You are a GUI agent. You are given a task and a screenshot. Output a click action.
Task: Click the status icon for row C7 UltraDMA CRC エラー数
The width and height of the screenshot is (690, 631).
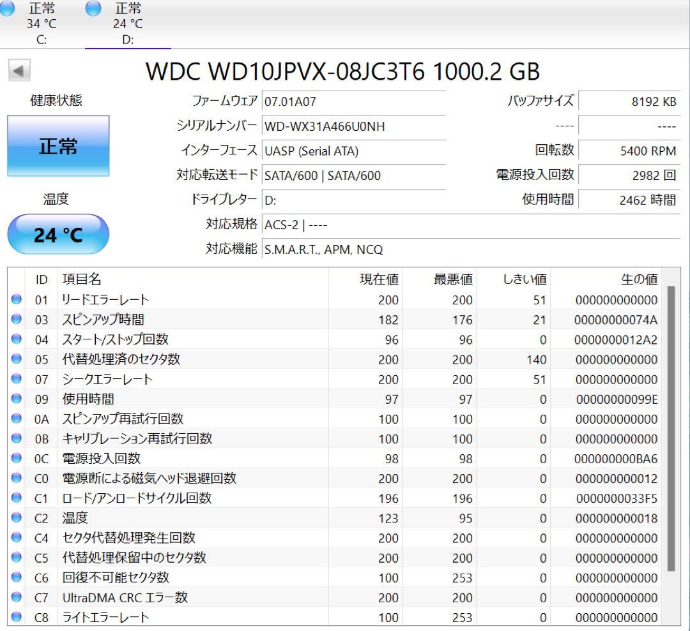click(16, 597)
